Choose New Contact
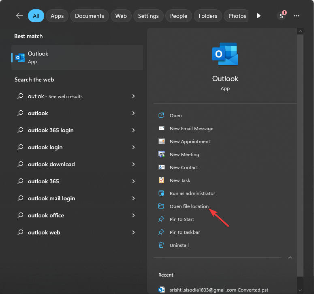The height and width of the screenshot is (294, 314). click(x=184, y=167)
